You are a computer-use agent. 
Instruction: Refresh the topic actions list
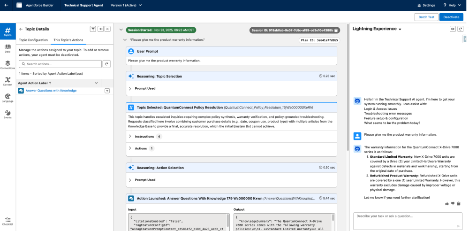pos(106,64)
